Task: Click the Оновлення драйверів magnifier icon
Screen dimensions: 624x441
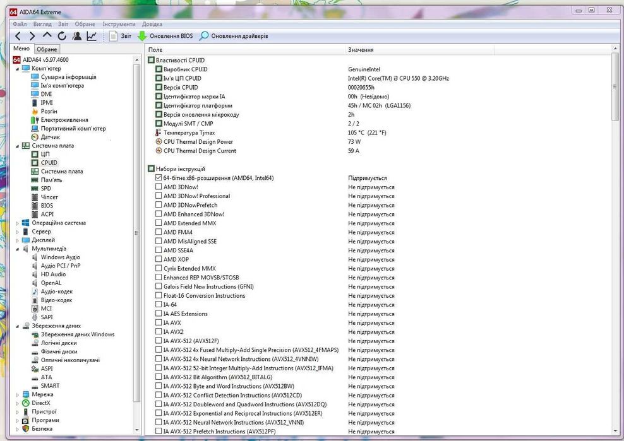Action: [x=204, y=36]
